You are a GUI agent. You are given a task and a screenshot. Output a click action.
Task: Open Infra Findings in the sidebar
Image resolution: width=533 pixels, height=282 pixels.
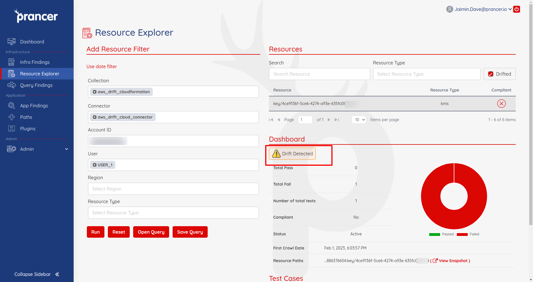coord(35,62)
